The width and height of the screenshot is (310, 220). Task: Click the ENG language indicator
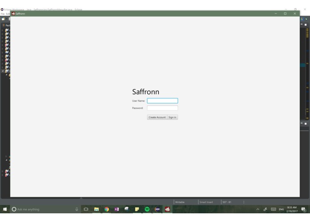tap(281, 209)
